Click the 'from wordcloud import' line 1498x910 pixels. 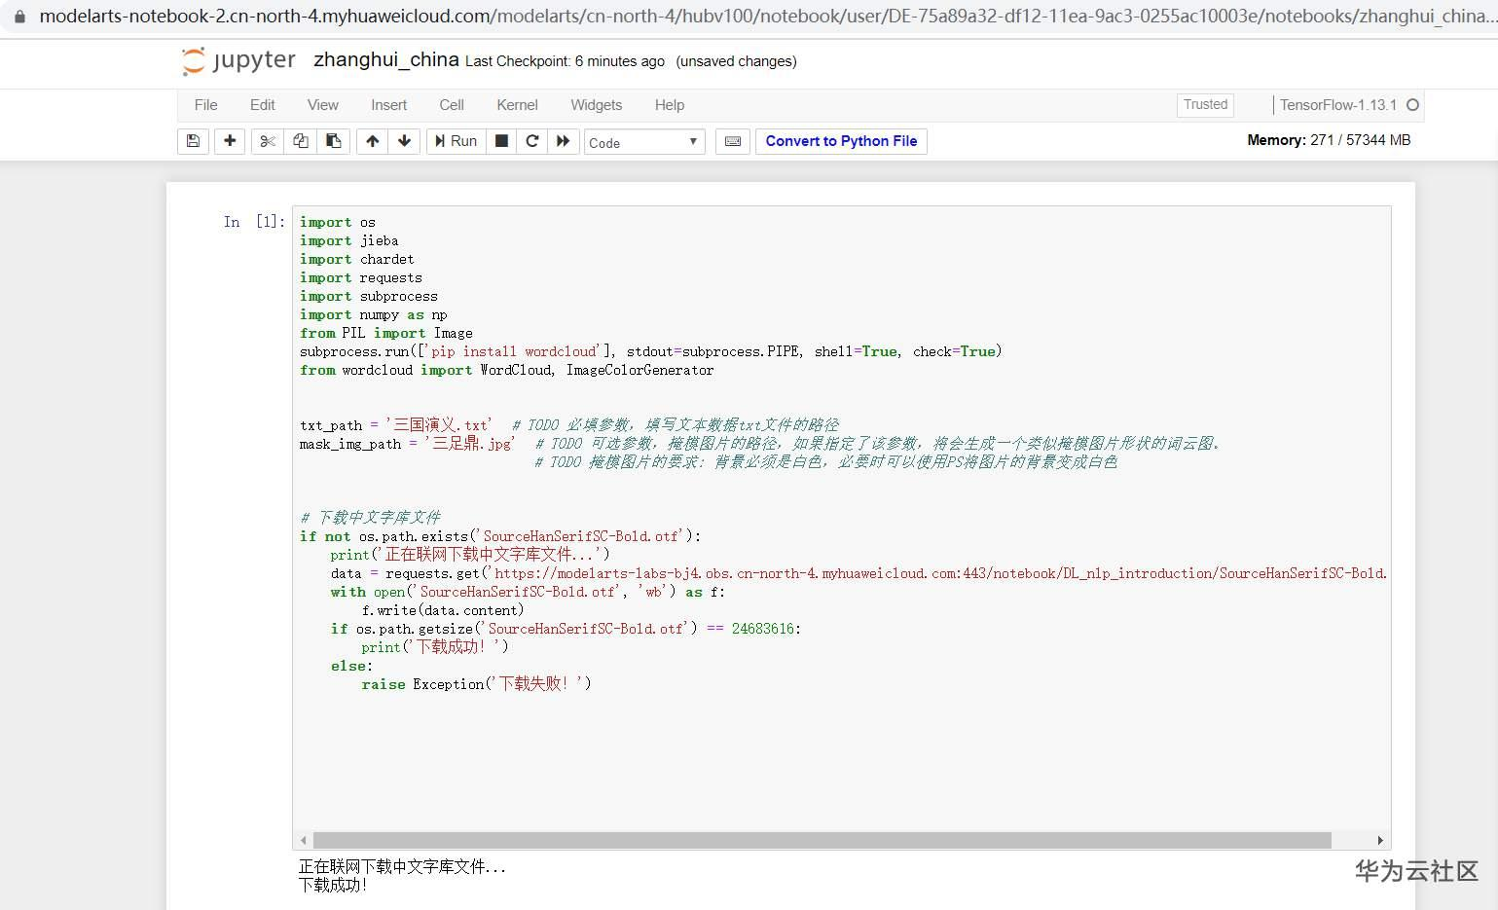pyautogui.click(x=506, y=370)
